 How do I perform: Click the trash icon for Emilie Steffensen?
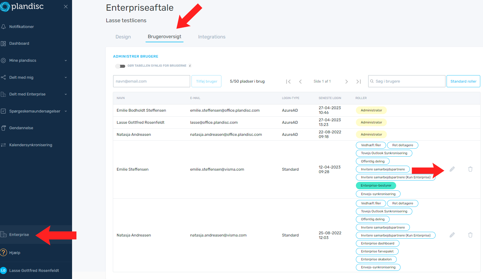(470, 169)
